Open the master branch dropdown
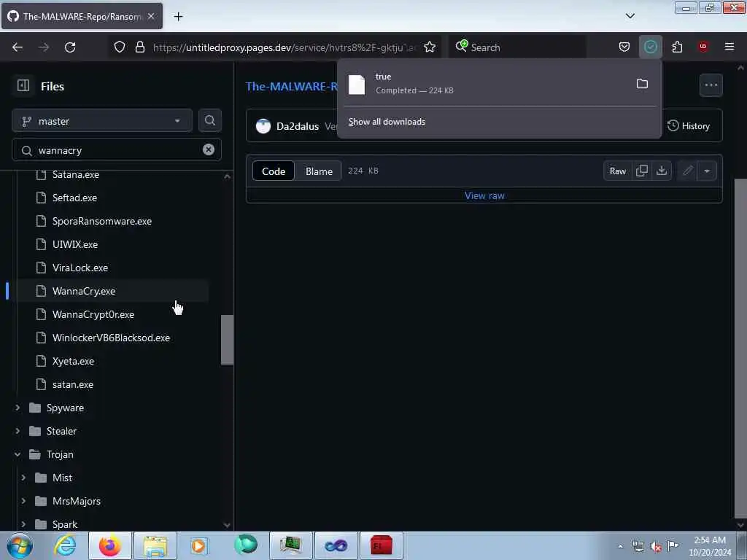The width and height of the screenshot is (747, 560). point(102,121)
